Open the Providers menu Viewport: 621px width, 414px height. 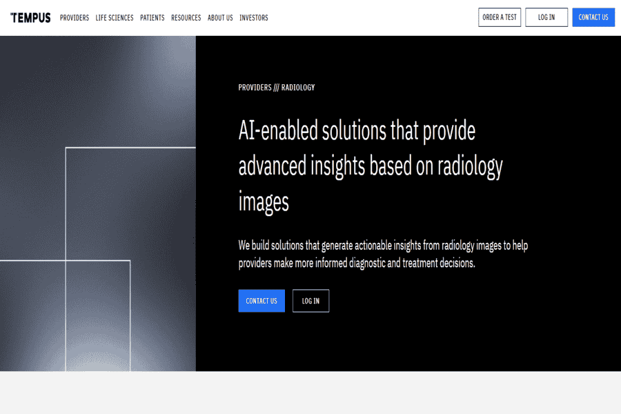(75, 18)
